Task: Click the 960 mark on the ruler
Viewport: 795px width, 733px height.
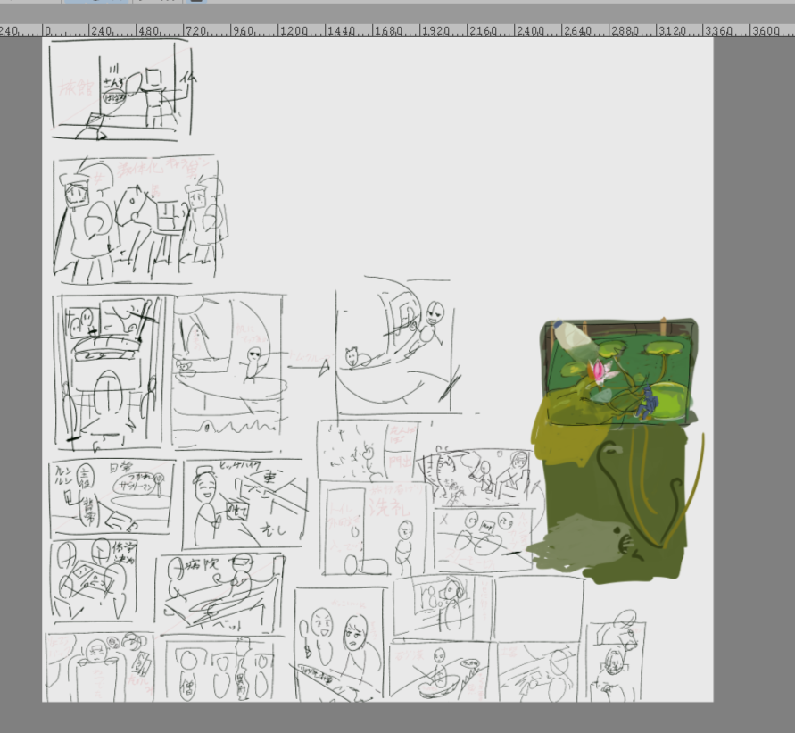Action: tap(244, 31)
